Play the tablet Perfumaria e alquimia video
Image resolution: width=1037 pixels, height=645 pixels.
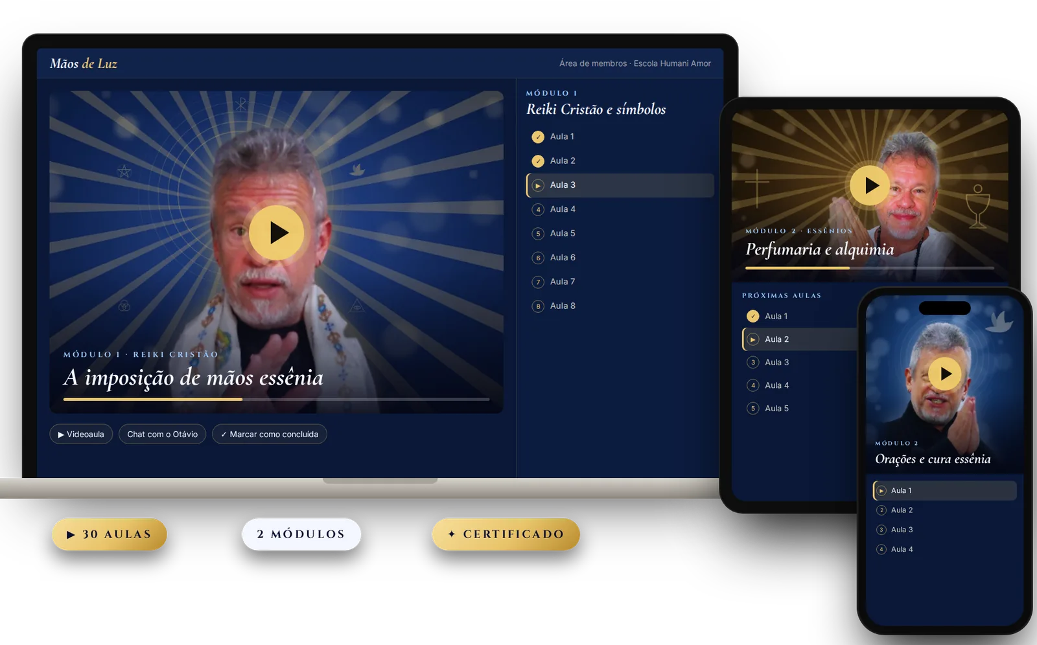tap(870, 185)
